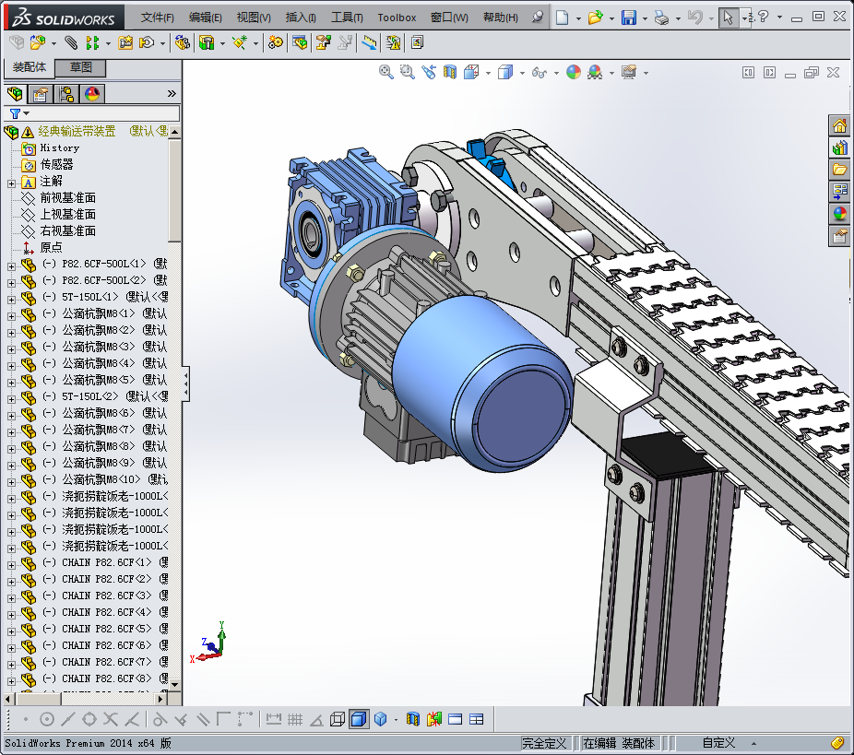Viewport: 854px width, 755px height.
Task: Switch to the 草图 tab
Action: [80, 67]
